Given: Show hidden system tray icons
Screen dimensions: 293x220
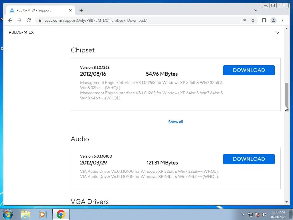Looking at the screenshot, I should pos(243,215).
